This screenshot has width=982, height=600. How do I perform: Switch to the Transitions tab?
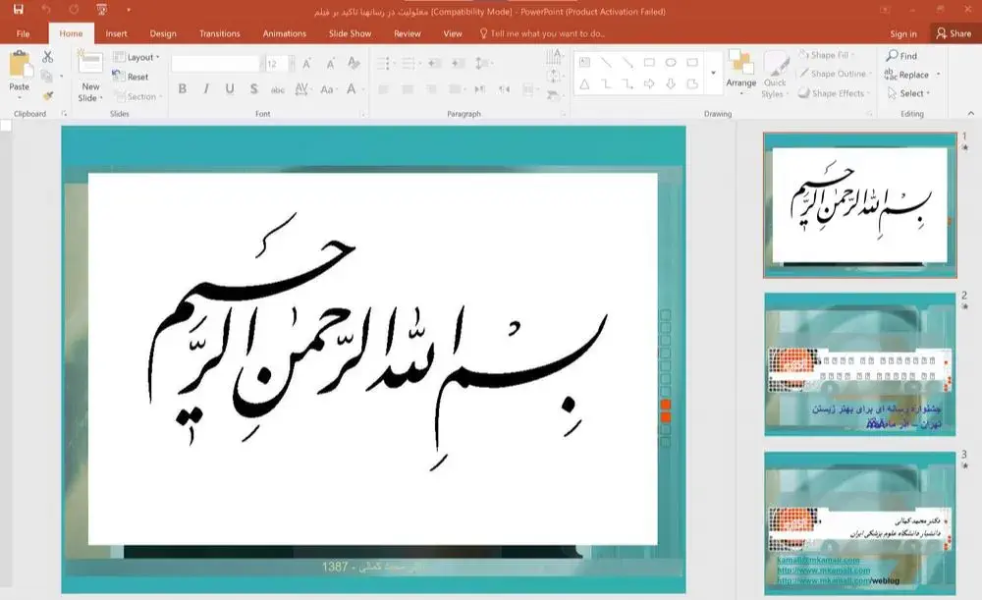coord(219,33)
